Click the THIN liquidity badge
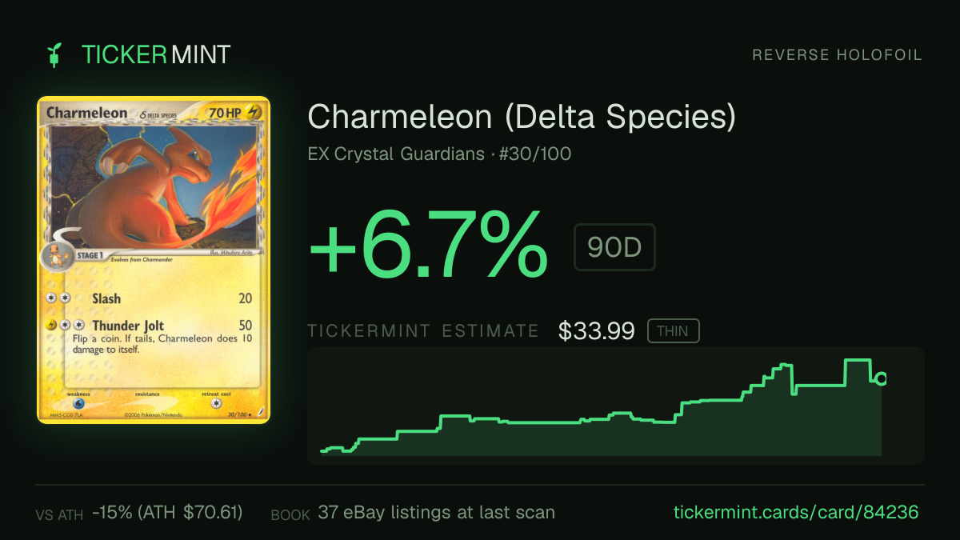This screenshot has height=540, width=960. (x=674, y=330)
